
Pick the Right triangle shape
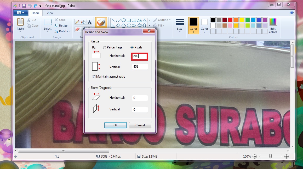tap(113, 26)
